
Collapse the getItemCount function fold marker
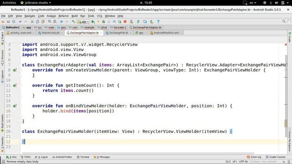click(21, 86)
